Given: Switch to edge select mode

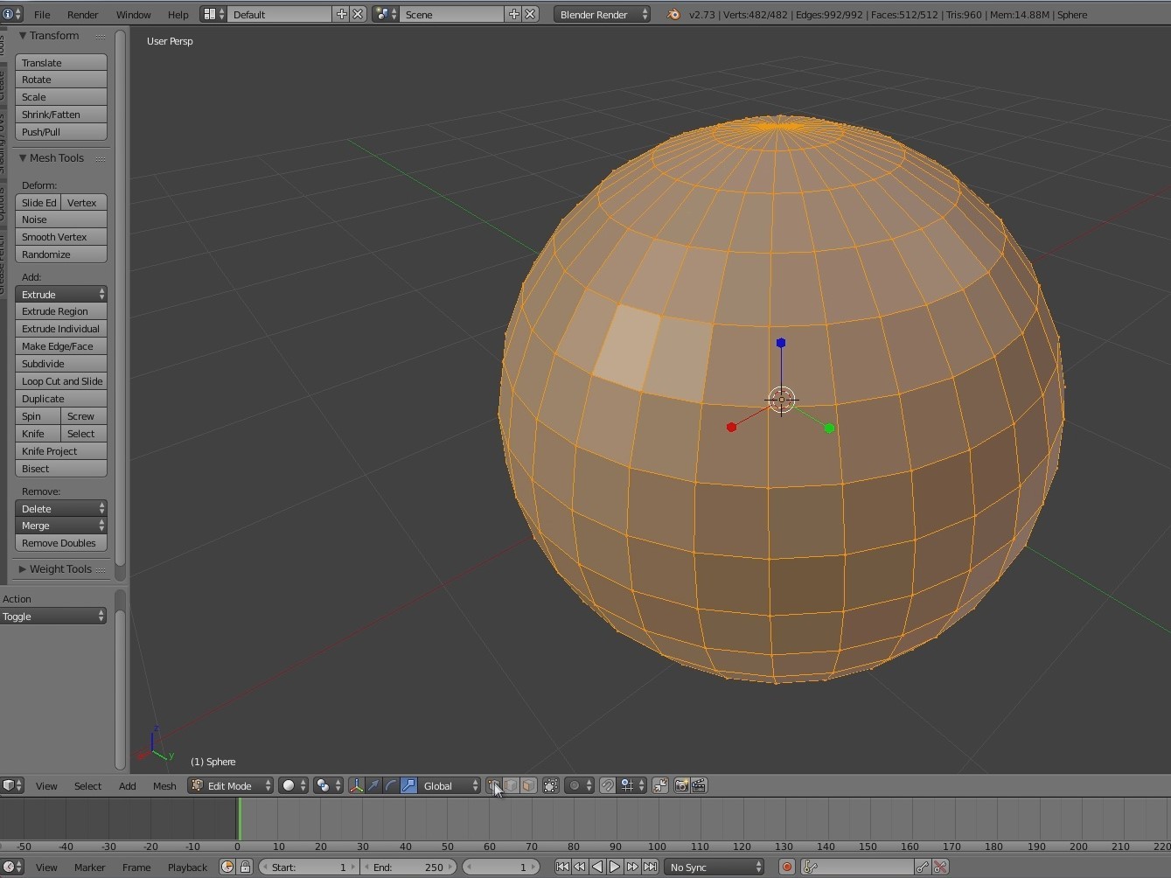Looking at the screenshot, I should coord(511,785).
